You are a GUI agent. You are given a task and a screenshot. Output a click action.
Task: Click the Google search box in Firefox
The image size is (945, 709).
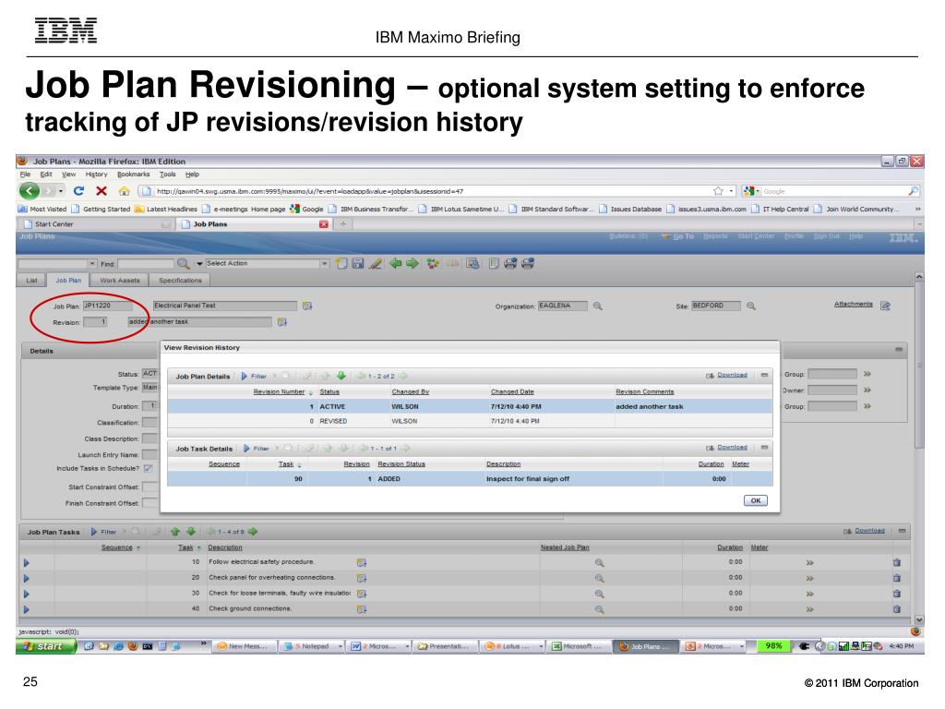tap(834, 191)
